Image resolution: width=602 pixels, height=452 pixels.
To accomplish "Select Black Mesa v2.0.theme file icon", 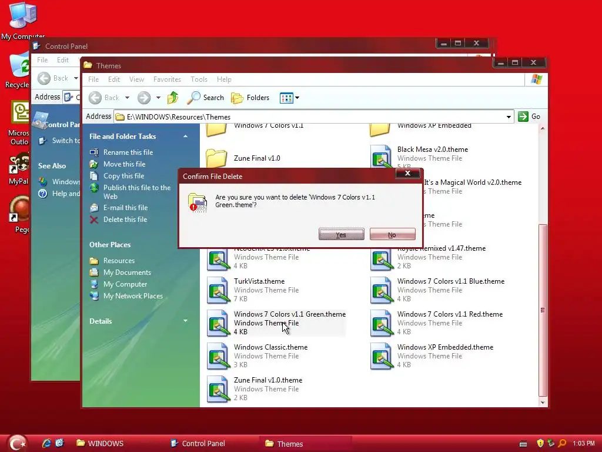I will (x=381, y=157).
